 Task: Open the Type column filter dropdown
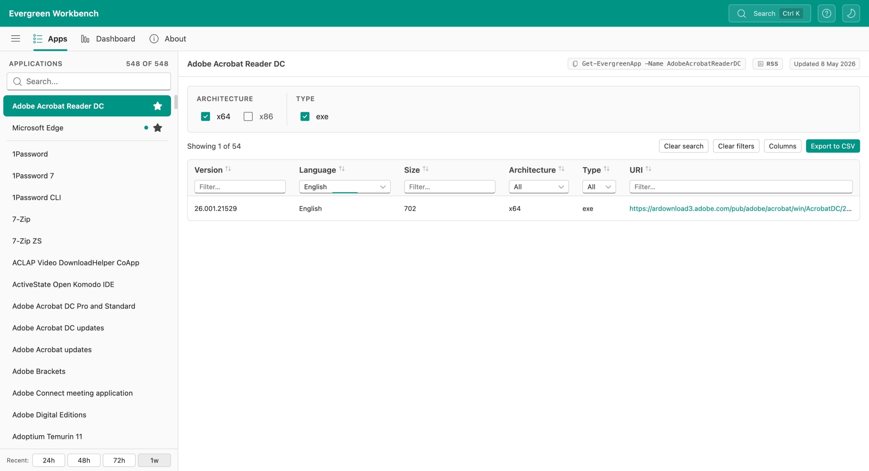[599, 187]
